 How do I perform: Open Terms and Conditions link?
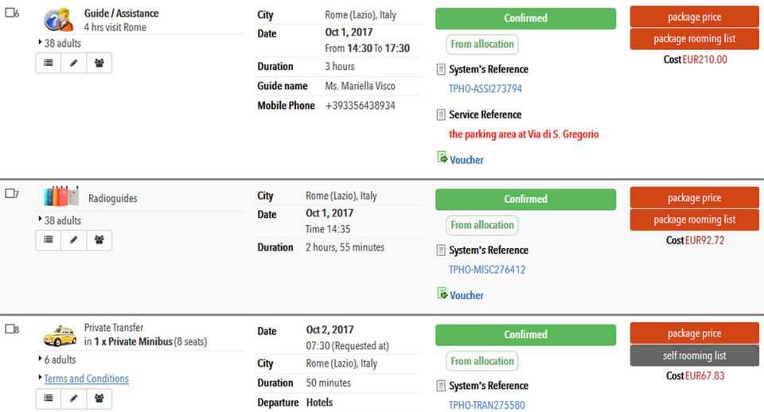click(x=86, y=379)
